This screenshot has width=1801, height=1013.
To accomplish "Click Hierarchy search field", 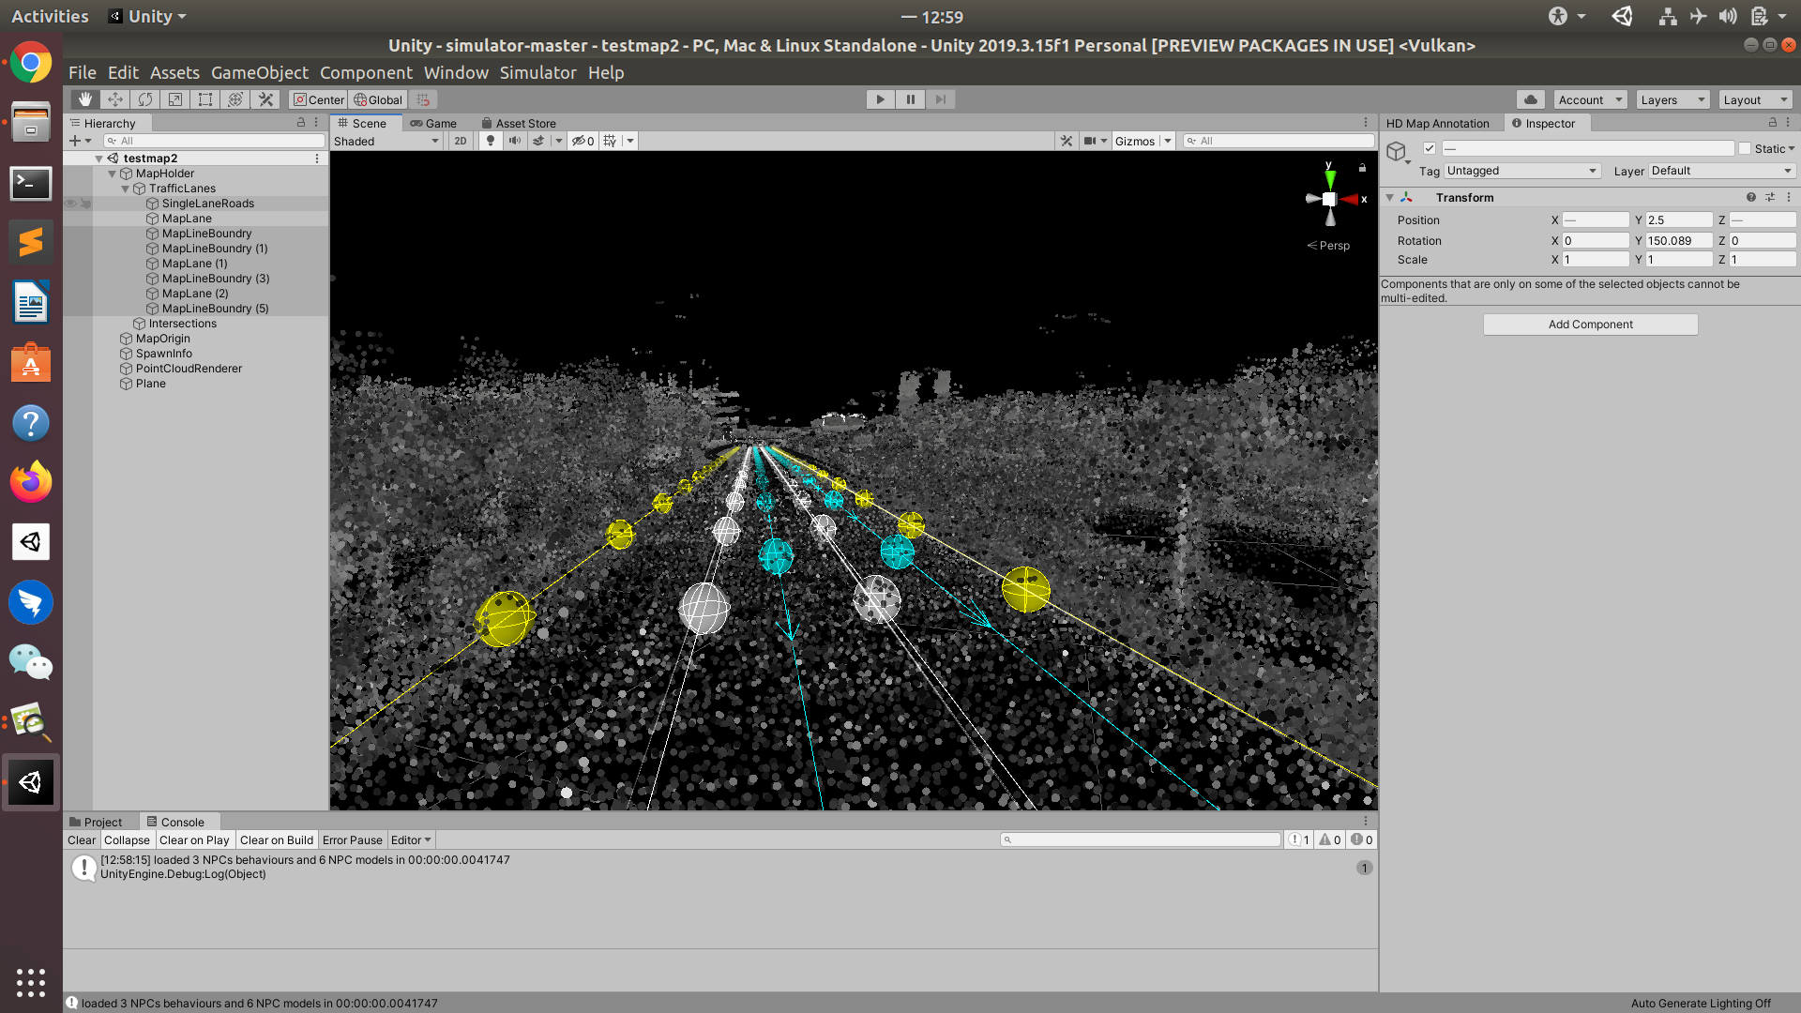I will click(214, 141).
